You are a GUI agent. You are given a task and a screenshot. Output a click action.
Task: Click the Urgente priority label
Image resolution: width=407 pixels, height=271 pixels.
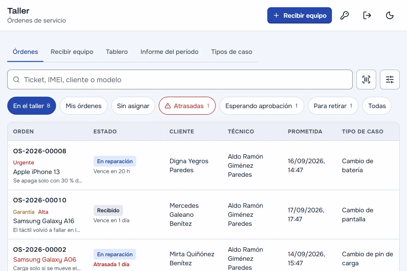(24, 163)
